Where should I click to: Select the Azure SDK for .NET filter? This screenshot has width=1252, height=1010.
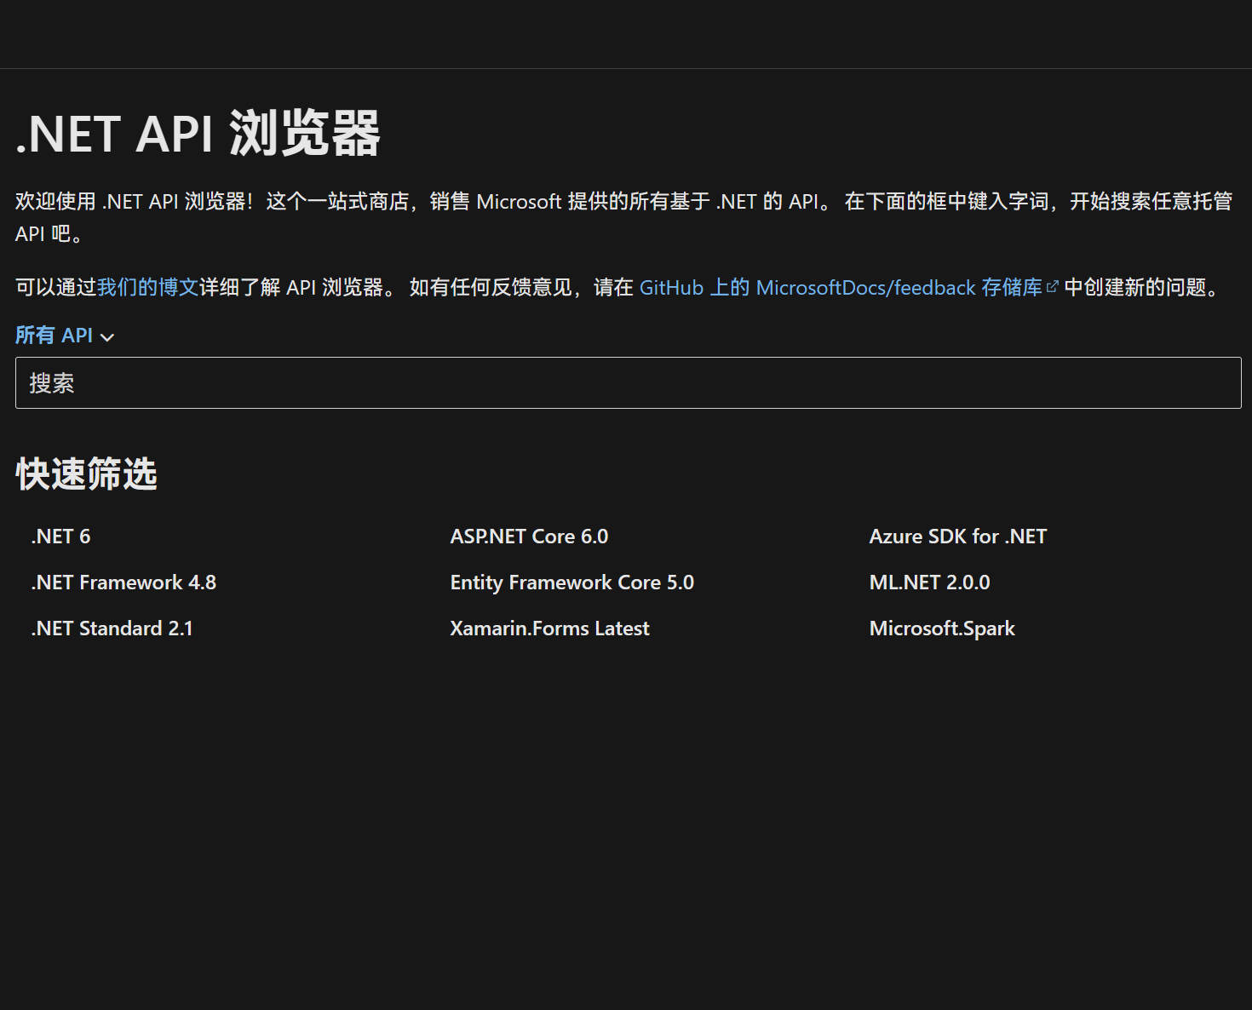point(957,537)
